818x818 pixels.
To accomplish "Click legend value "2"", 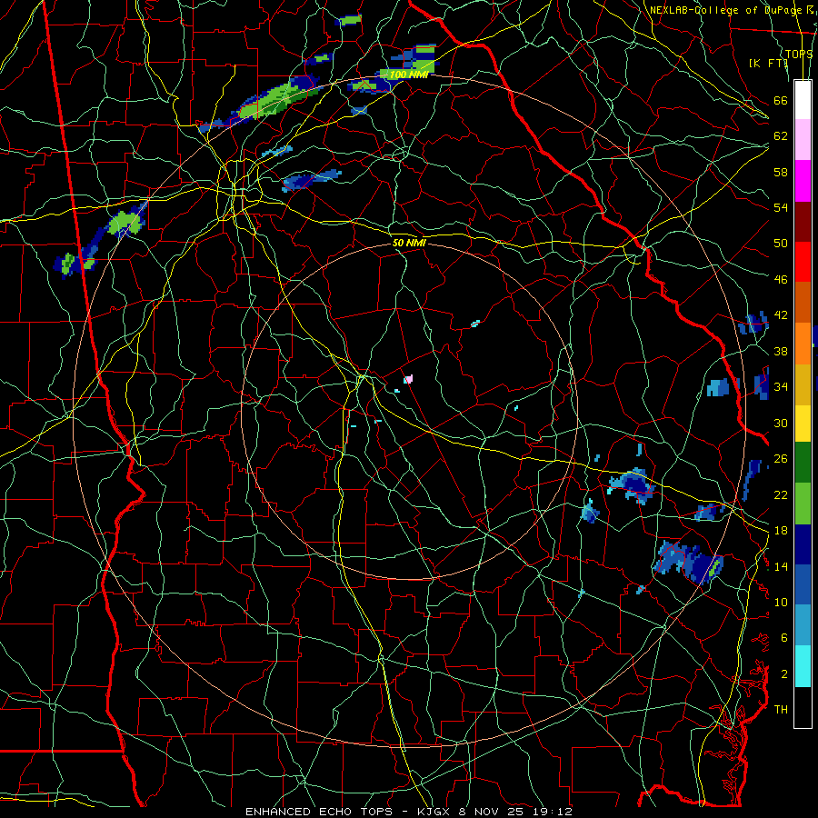I will [783, 673].
